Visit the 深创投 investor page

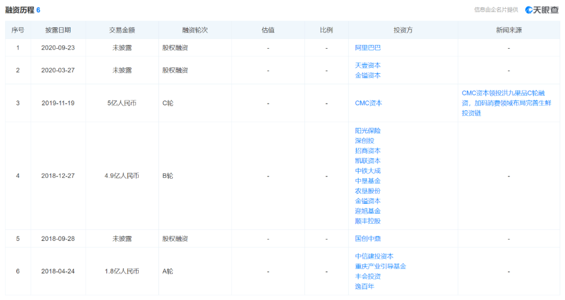coord(364,141)
